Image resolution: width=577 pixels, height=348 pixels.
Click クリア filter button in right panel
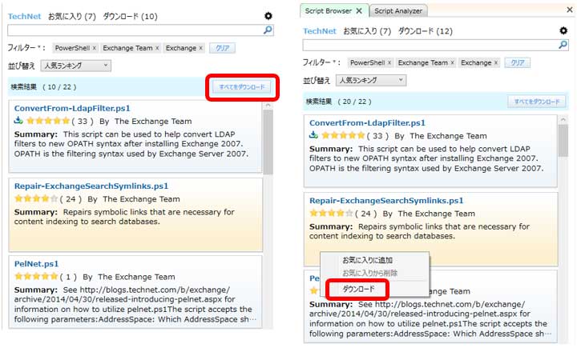[518, 63]
